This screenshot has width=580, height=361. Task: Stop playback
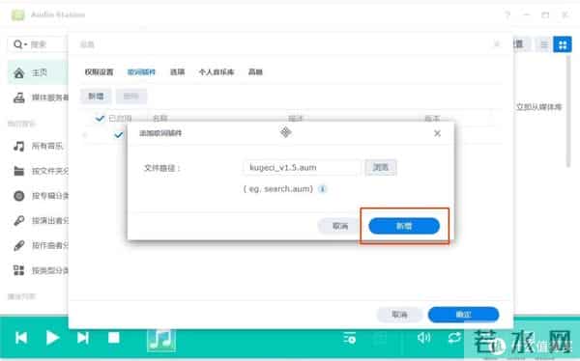coord(113,338)
